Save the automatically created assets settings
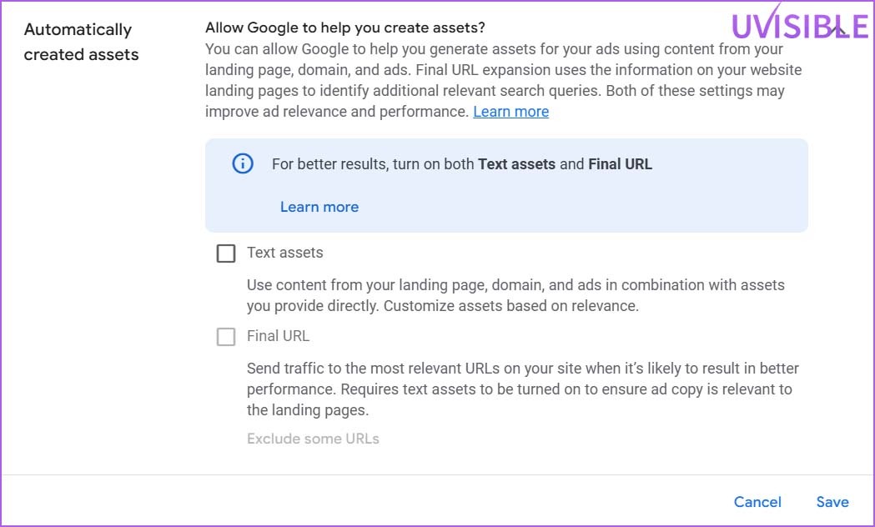This screenshot has height=527, width=875. [832, 502]
